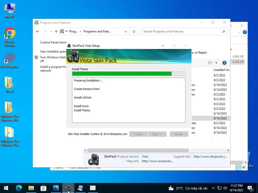Viewport: 258px width, 193px height.
Task: Go back in Programs and Features
Action: pyautogui.click(x=38, y=31)
